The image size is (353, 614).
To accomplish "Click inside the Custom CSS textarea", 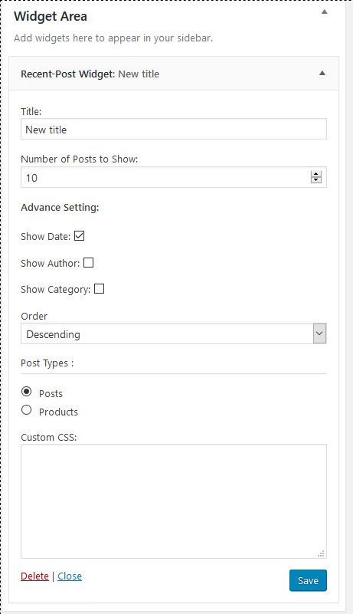I will tap(173, 501).
